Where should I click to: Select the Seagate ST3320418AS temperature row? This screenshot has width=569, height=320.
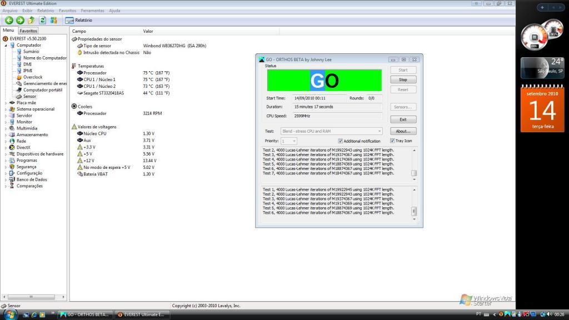(x=123, y=93)
